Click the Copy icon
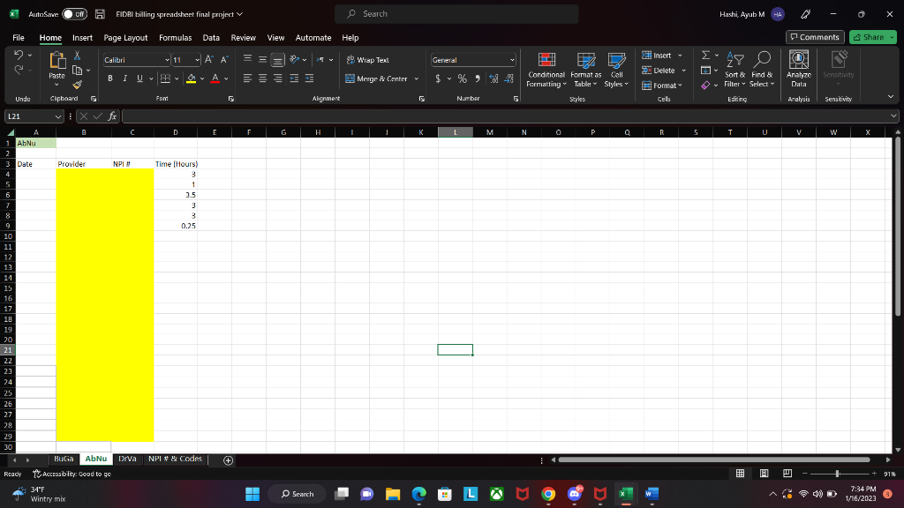Screen dimensions: 904x508 78,71
